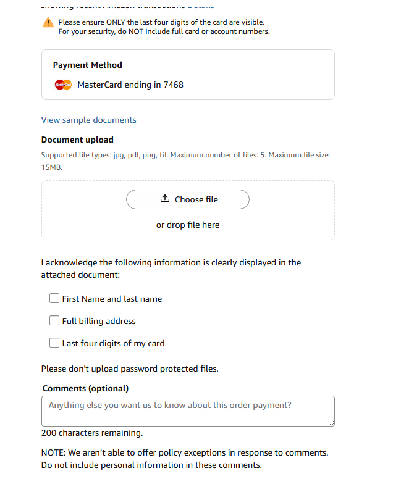Viewport: 401px width, 479px height.
Task: Tick the Full billing address checkbox
Action: [54, 321]
